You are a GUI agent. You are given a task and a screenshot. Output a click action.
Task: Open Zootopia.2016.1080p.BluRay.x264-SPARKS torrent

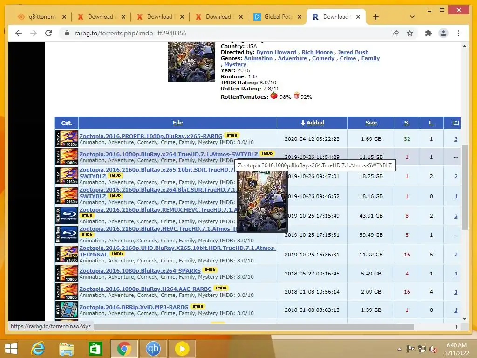coord(140,271)
